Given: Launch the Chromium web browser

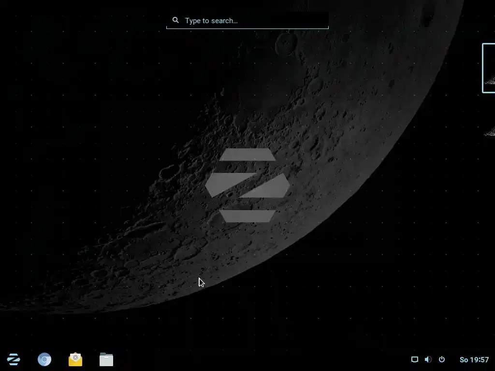Looking at the screenshot, I should click(44, 359).
